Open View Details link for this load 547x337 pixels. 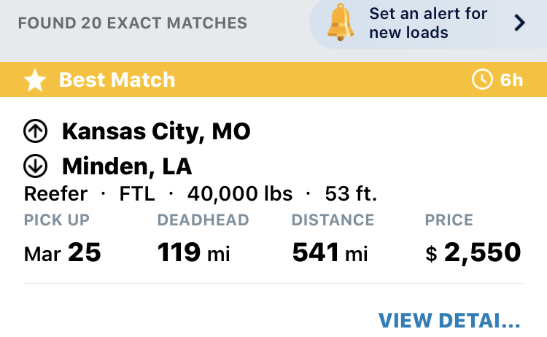tap(449, 320)
